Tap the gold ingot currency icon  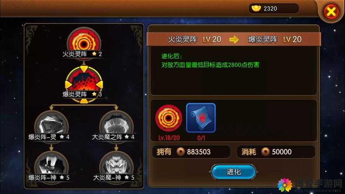pyautogui.click(x=256, y=9)
